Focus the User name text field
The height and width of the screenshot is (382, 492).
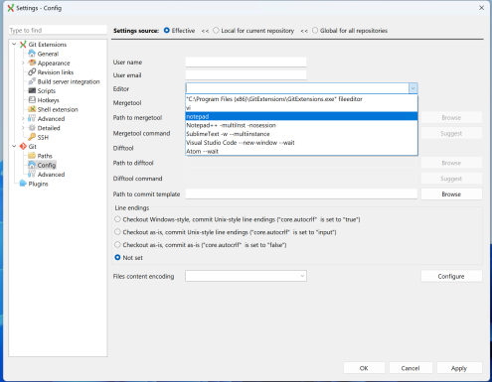coord(246,62)
